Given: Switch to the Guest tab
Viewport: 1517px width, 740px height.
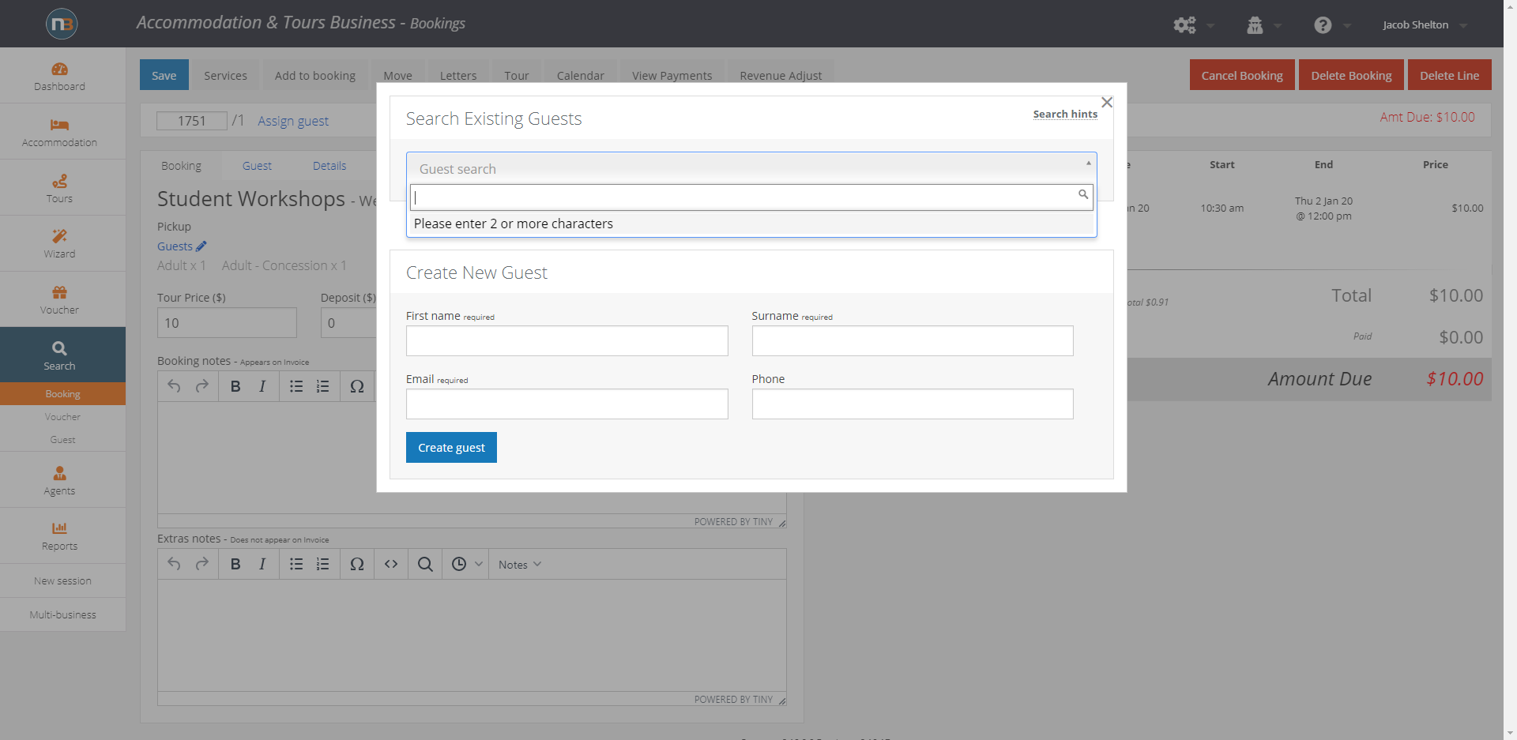Looking at the screenshot, I should click(x=257, y=166).
